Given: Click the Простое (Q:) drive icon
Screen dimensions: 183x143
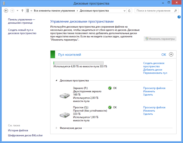Looking at the screenshot, I should click(65, 115).
